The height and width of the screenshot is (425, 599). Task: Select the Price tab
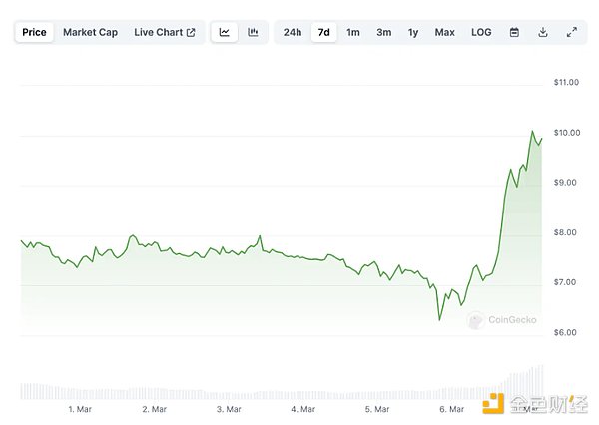pos(34,32)
